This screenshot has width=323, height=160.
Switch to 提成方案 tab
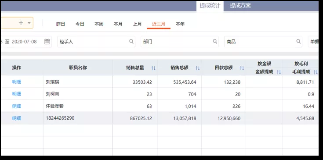pyautogui.click(x=240, y=6)
